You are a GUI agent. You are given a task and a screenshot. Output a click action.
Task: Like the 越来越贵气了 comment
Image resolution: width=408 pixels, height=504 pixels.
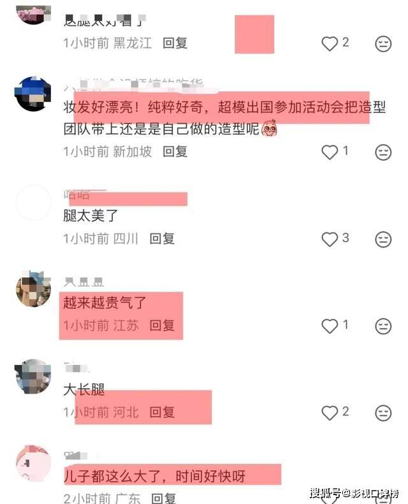(330, 326)
